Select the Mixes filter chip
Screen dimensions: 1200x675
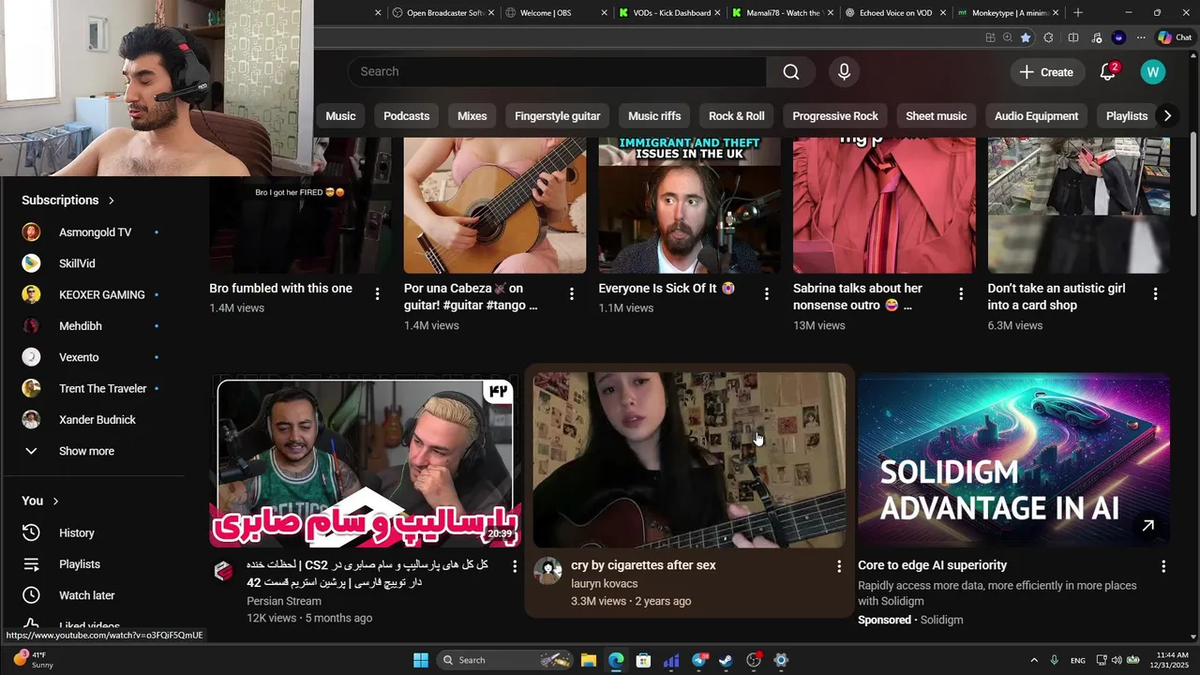click(472, 116)
